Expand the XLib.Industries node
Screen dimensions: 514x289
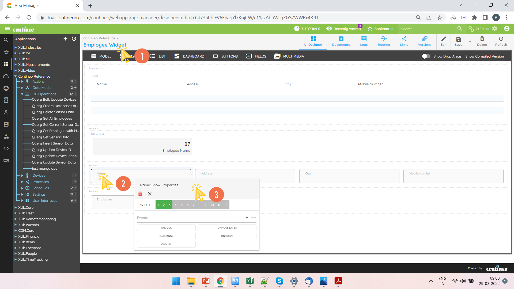click(16, 48)
